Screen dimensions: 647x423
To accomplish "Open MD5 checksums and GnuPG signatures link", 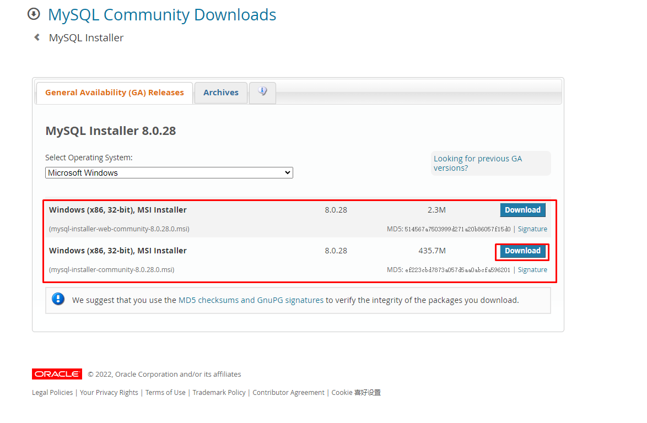I will pyautogui.click(x=251, y=300).
